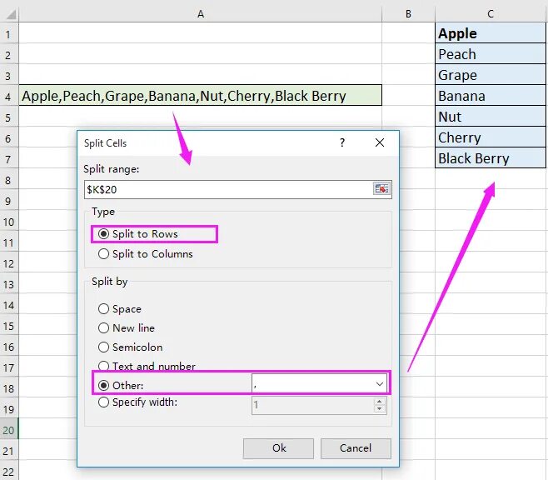
Task: Select cell A4 with the fruit list
Action: pos(200,95)
